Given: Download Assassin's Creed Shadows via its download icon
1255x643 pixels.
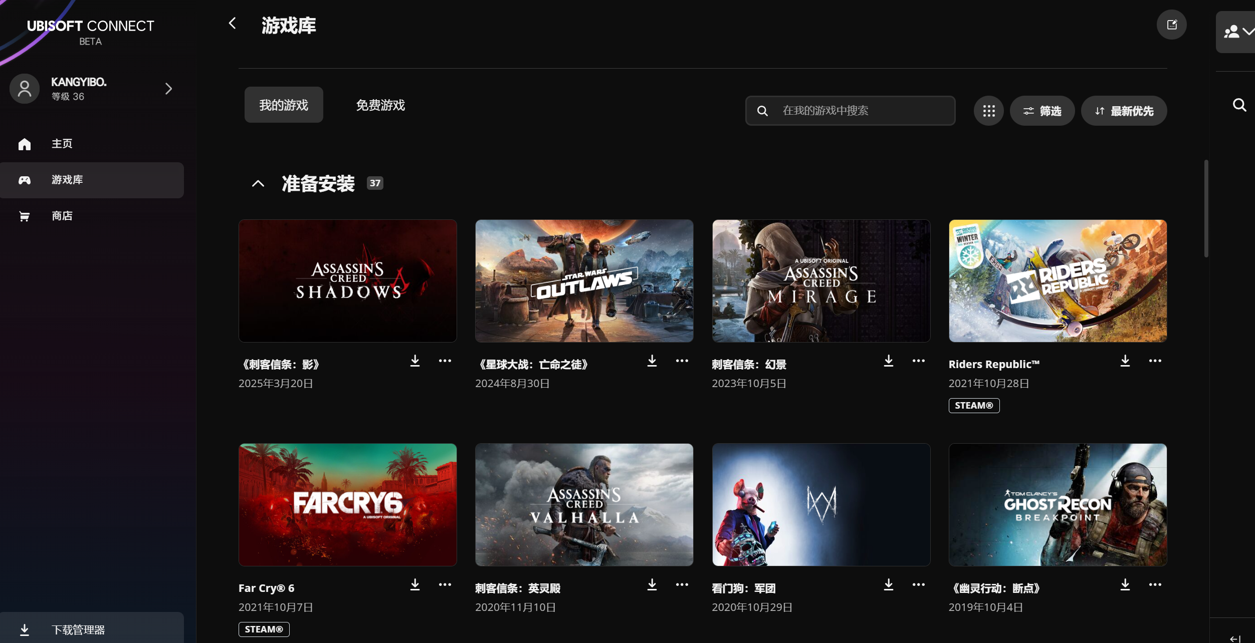Looking at the screenshot, I should [415, 361].
